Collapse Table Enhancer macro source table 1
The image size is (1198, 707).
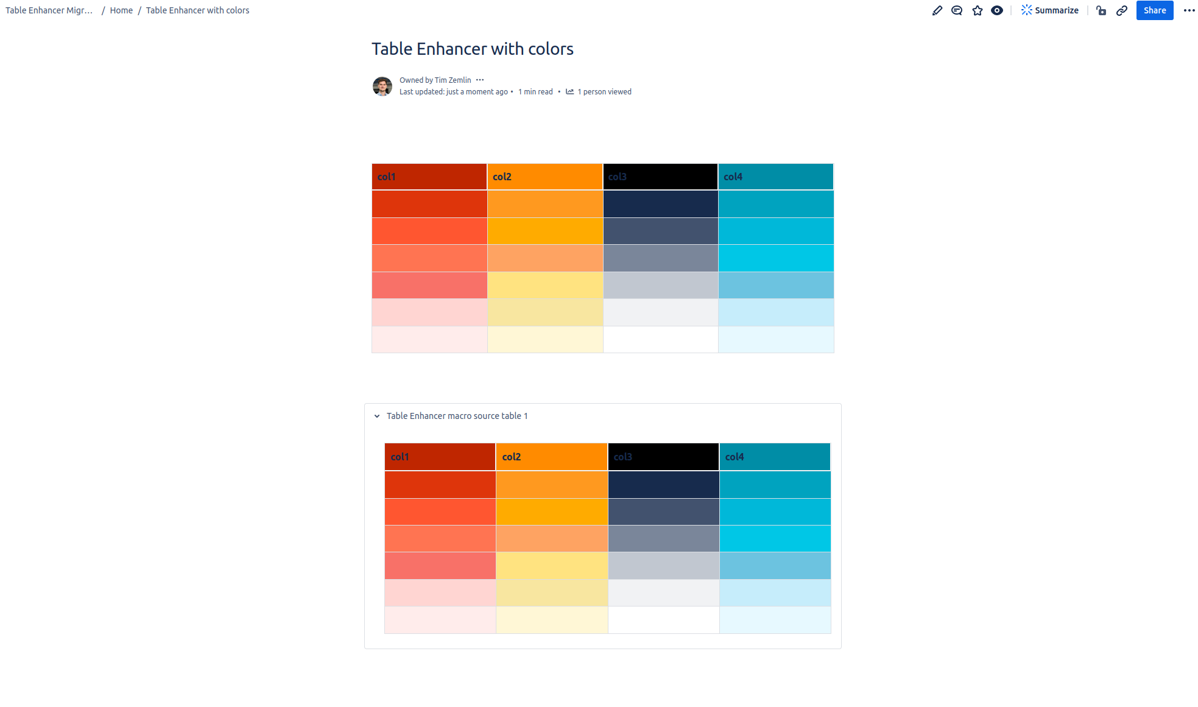click(x=376, y=416)
